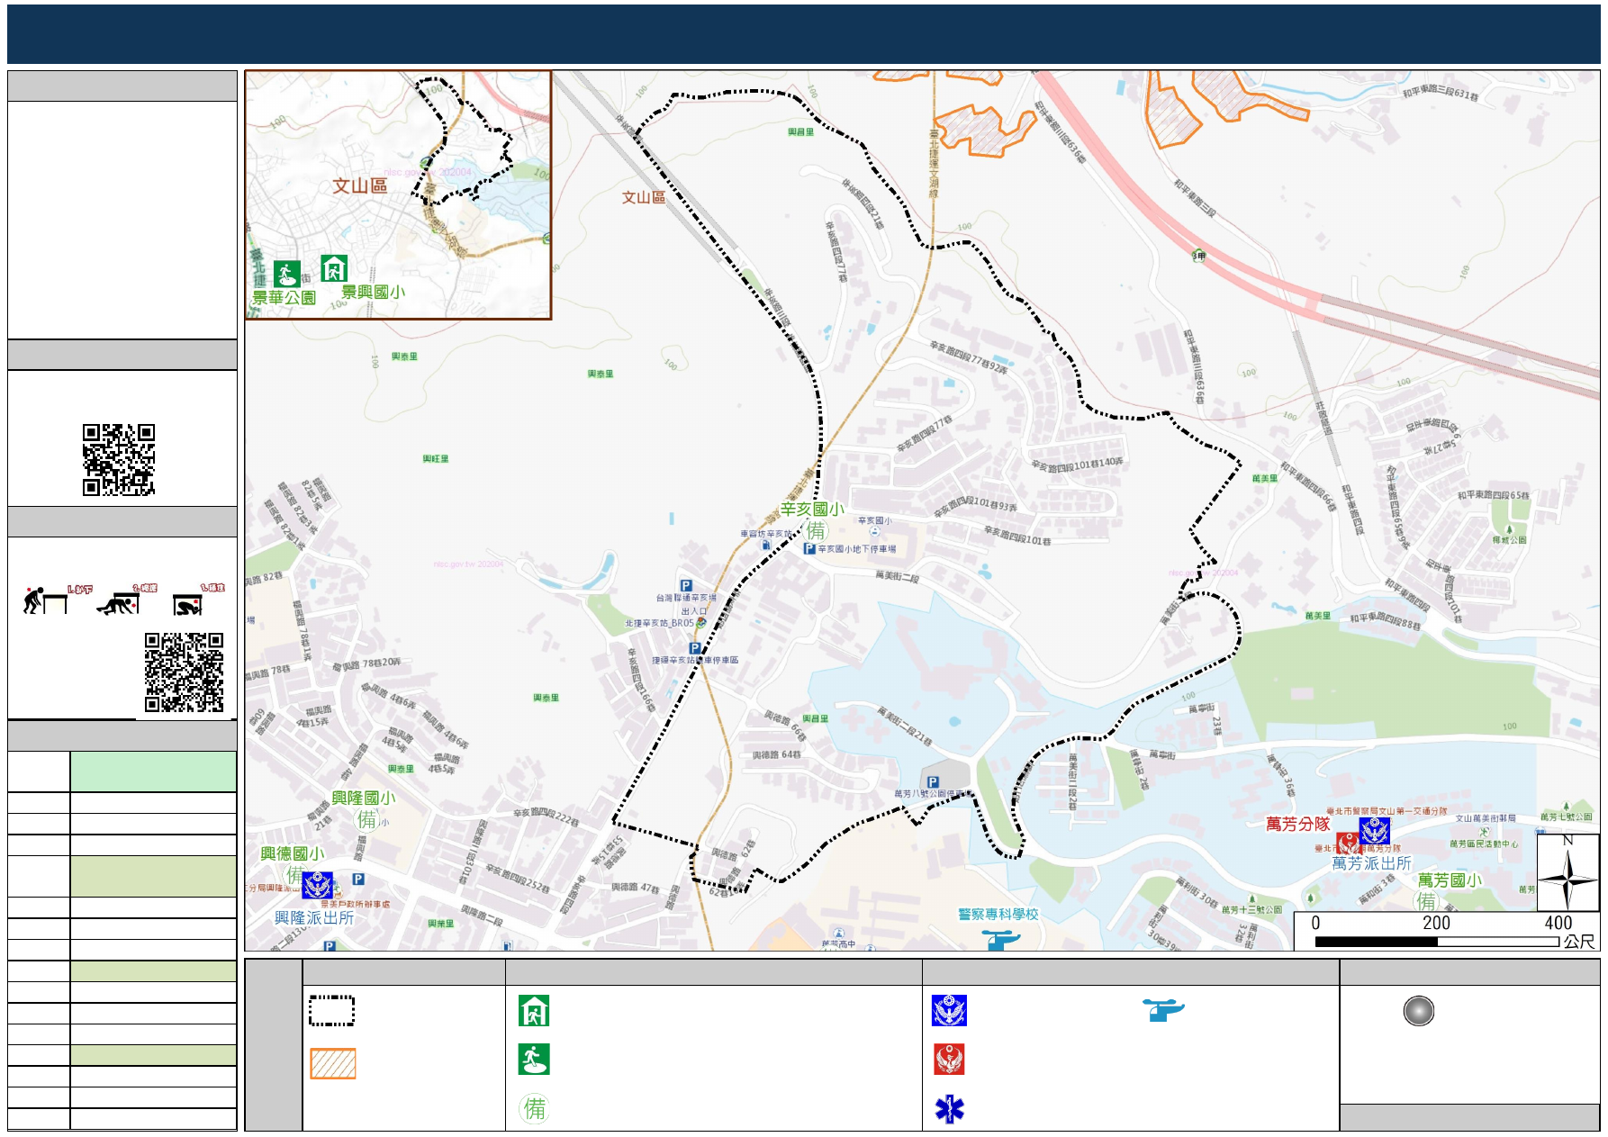
Task: Click the helicopter symbol in the legend
Action: (x=1163, y=1010)
